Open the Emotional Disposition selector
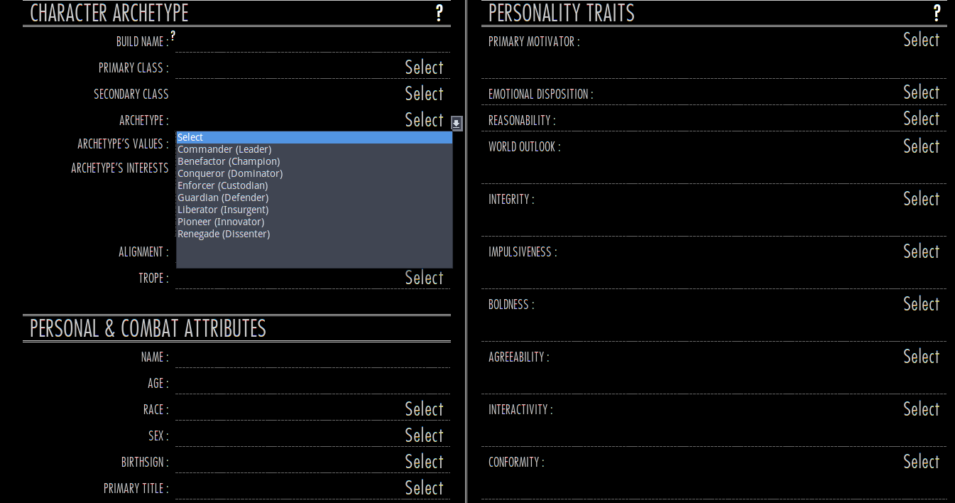The height and width of the screenshot is (503, 955). (x=921, y=93)
